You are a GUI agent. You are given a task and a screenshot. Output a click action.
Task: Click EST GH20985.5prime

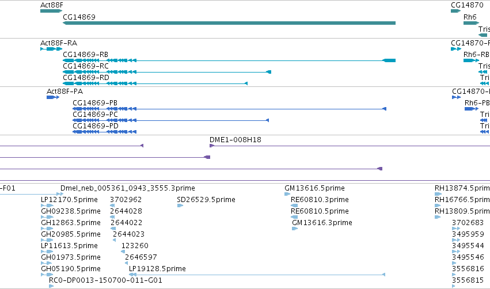click(x=71, y=234)
